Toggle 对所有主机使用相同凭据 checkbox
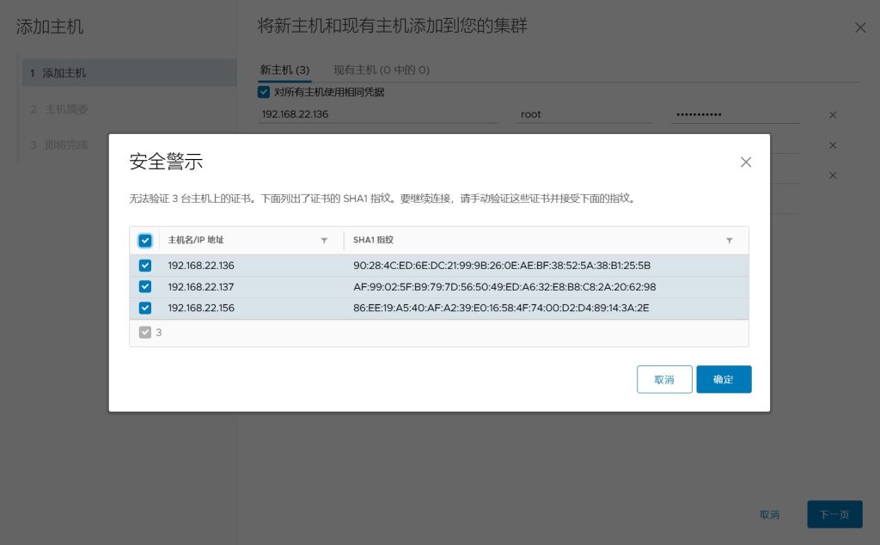 (264, 92)
